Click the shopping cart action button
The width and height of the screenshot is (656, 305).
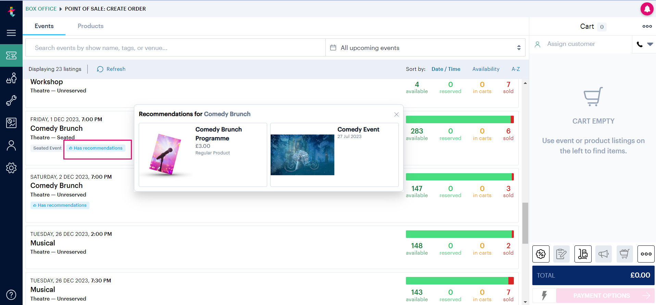tap(625, 254)
